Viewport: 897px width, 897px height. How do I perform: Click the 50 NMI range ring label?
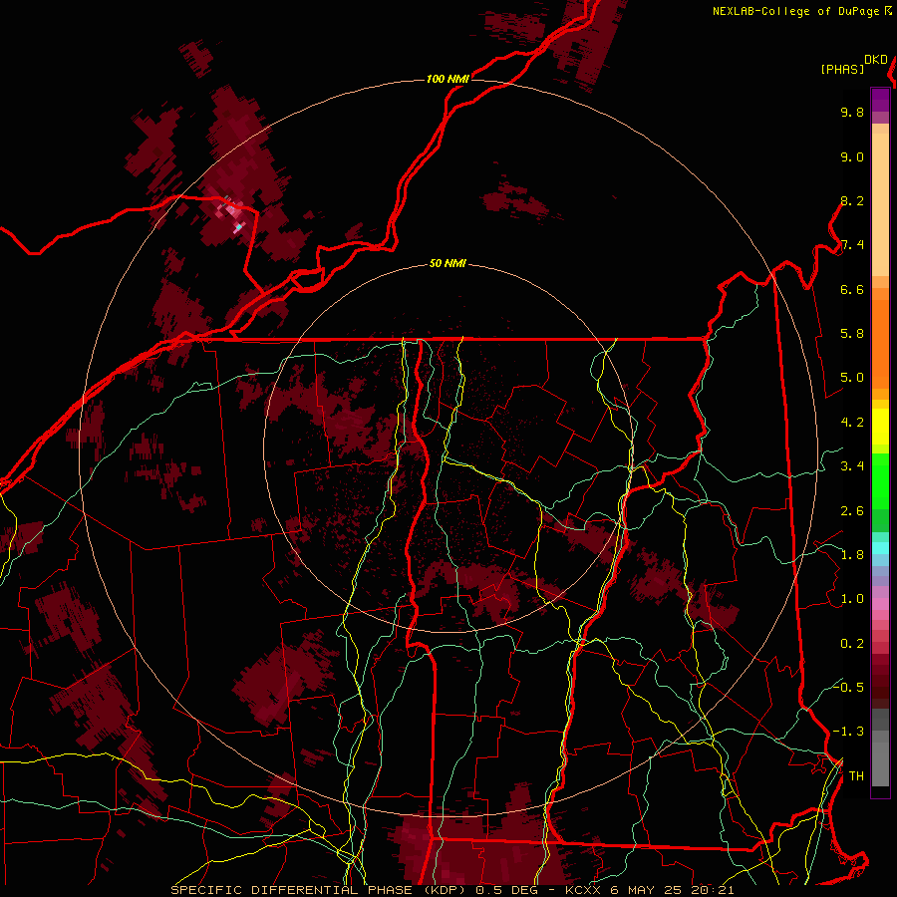(x=448, y=263)
